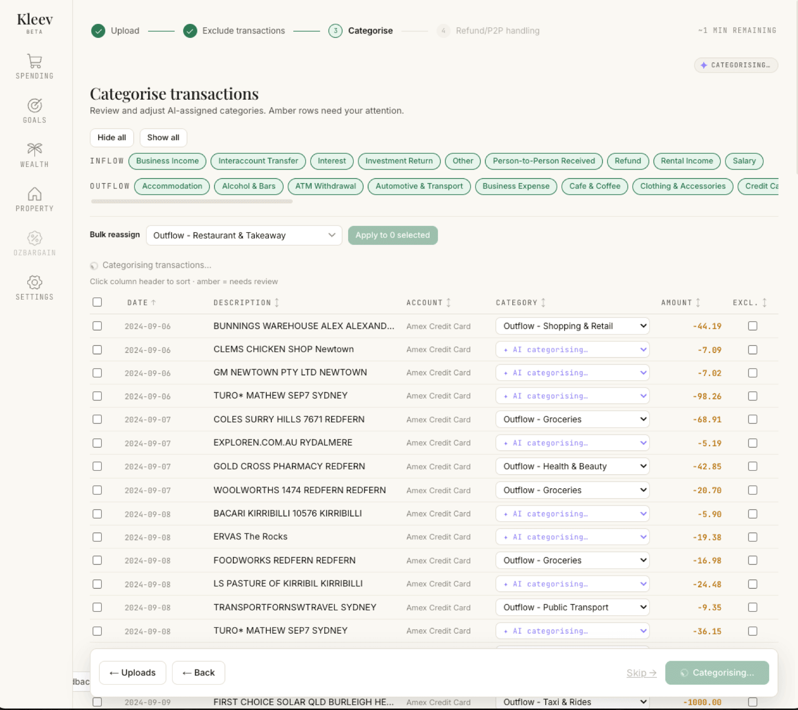This screenshot has height=710, width=798.
Task: Open Woolworths 1474 Groceries dropdown
Action: coord(573,490)
